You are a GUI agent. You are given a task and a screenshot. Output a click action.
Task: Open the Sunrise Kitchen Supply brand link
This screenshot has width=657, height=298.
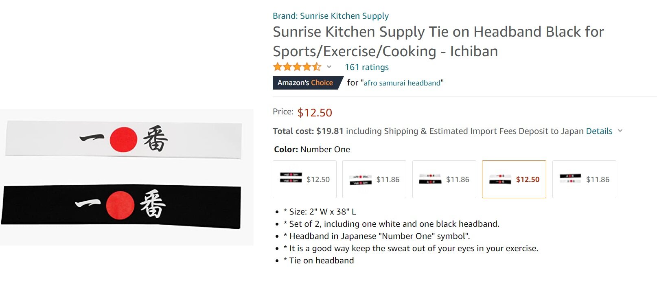pyautogui.click(x=331, y=16)
